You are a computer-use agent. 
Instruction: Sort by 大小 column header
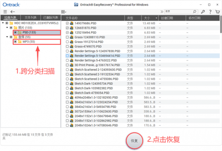point(150,18)
